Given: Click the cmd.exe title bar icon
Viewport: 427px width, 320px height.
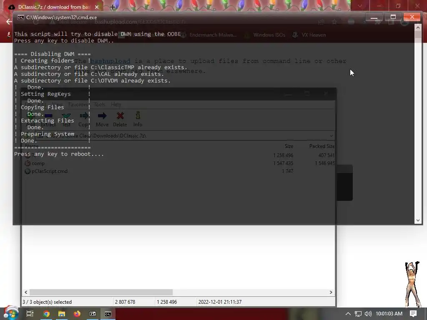Looking at the screenshot, I should point(21,17).
